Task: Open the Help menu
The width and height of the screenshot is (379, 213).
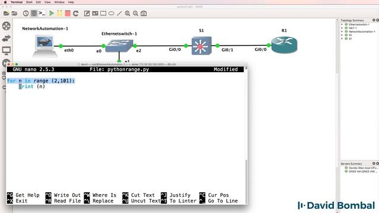Action: [71, 2]
